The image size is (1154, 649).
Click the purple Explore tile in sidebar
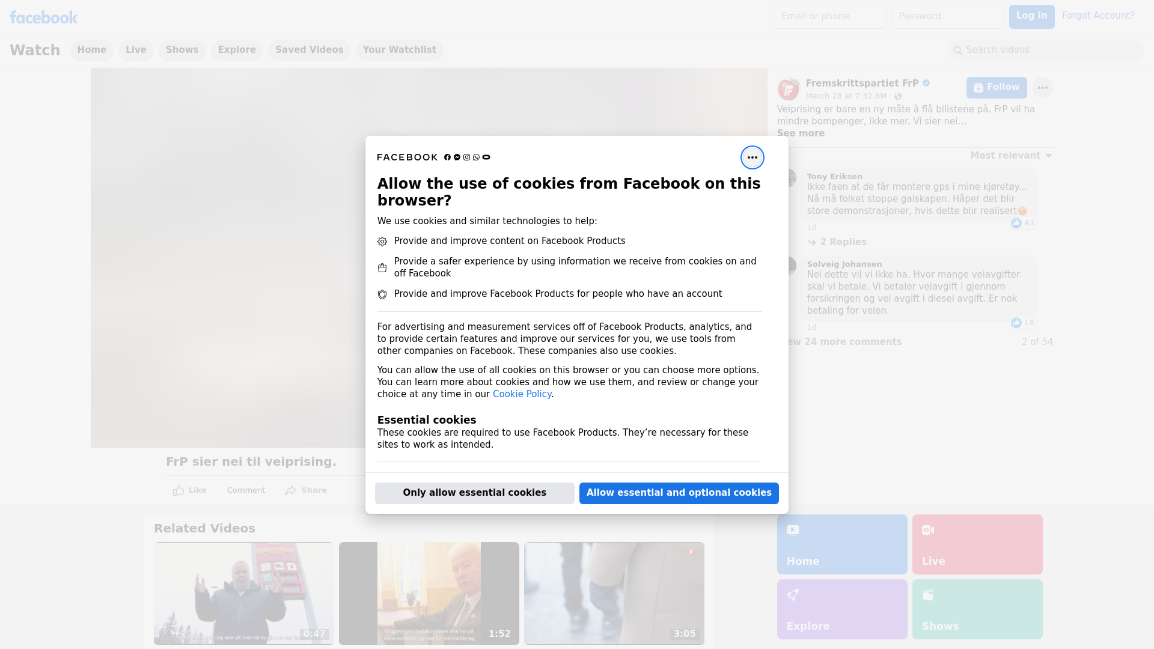pyautogui.click(x=842, y=609)
